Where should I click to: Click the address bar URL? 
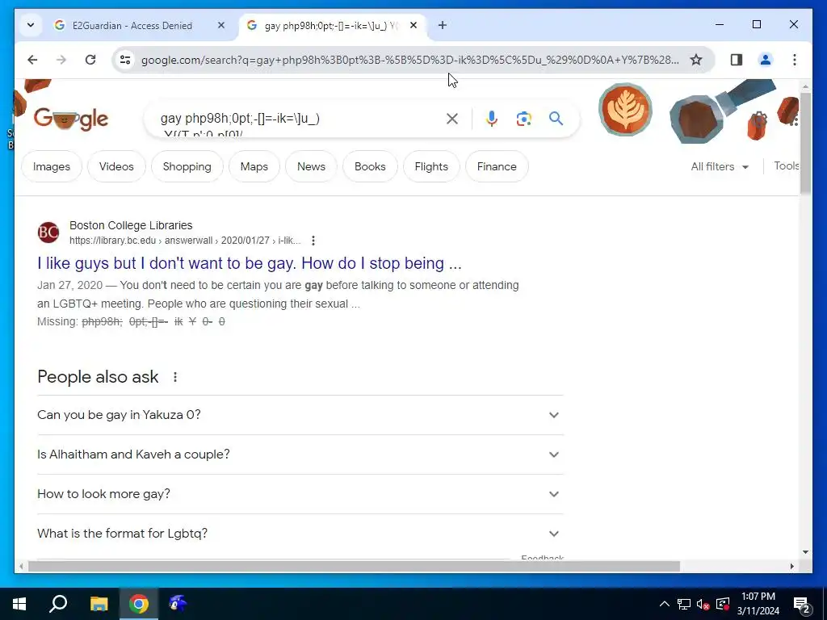[x=409, y=60]
